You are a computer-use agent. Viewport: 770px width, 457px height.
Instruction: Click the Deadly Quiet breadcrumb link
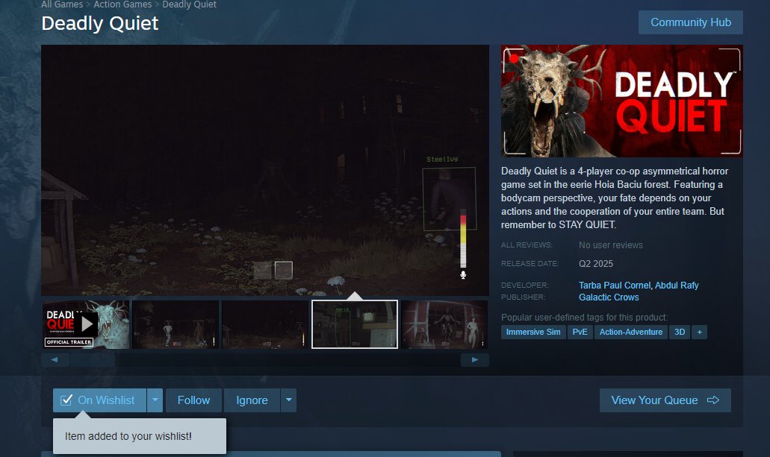pos(189,4)
